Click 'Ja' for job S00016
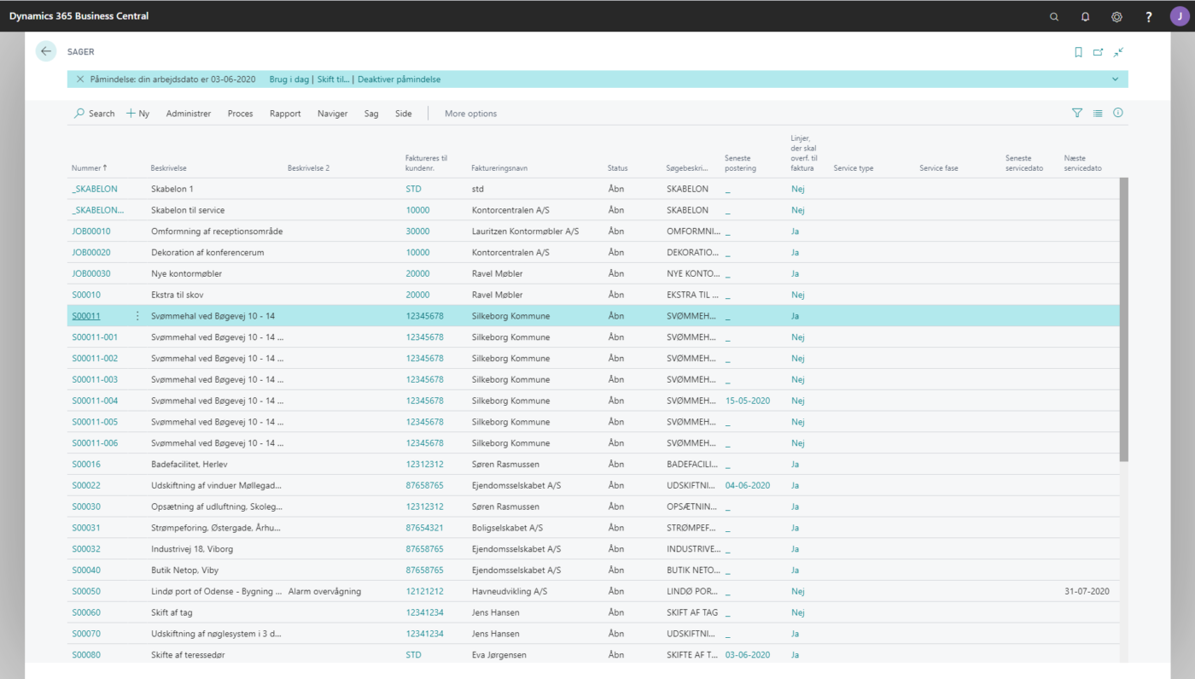 (x=795, y=465)
